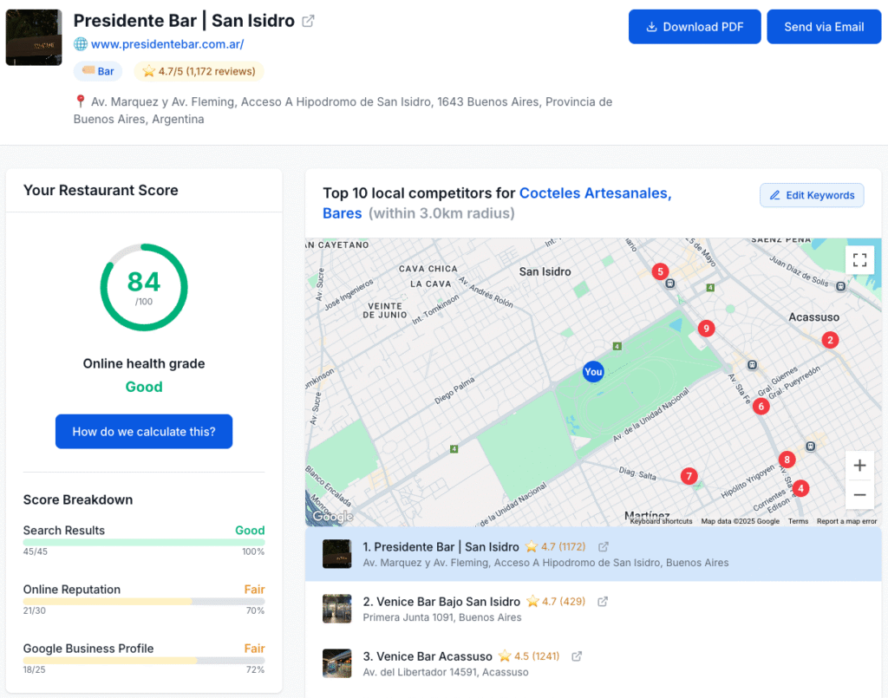Image resolution: width=888 pixels, height=698 pixels.
Task: Select competitor marker 5 on map
Action: click(661, 271)
